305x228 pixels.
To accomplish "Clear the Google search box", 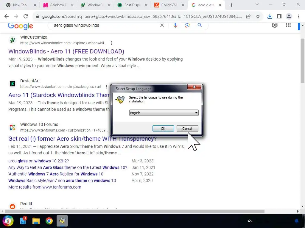I will coord(162,25).
